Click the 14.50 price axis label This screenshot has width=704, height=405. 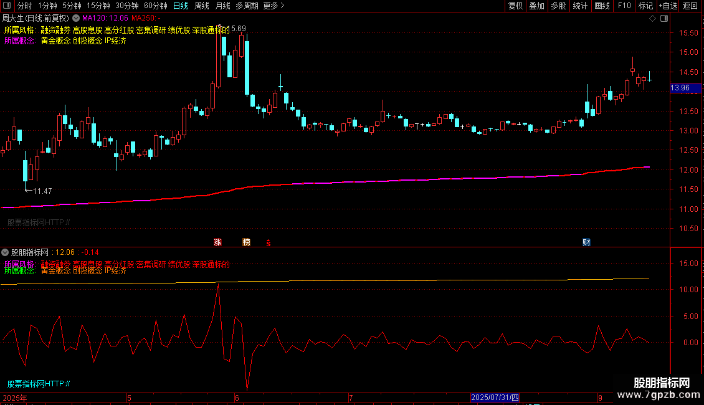[x=688, y=72]
